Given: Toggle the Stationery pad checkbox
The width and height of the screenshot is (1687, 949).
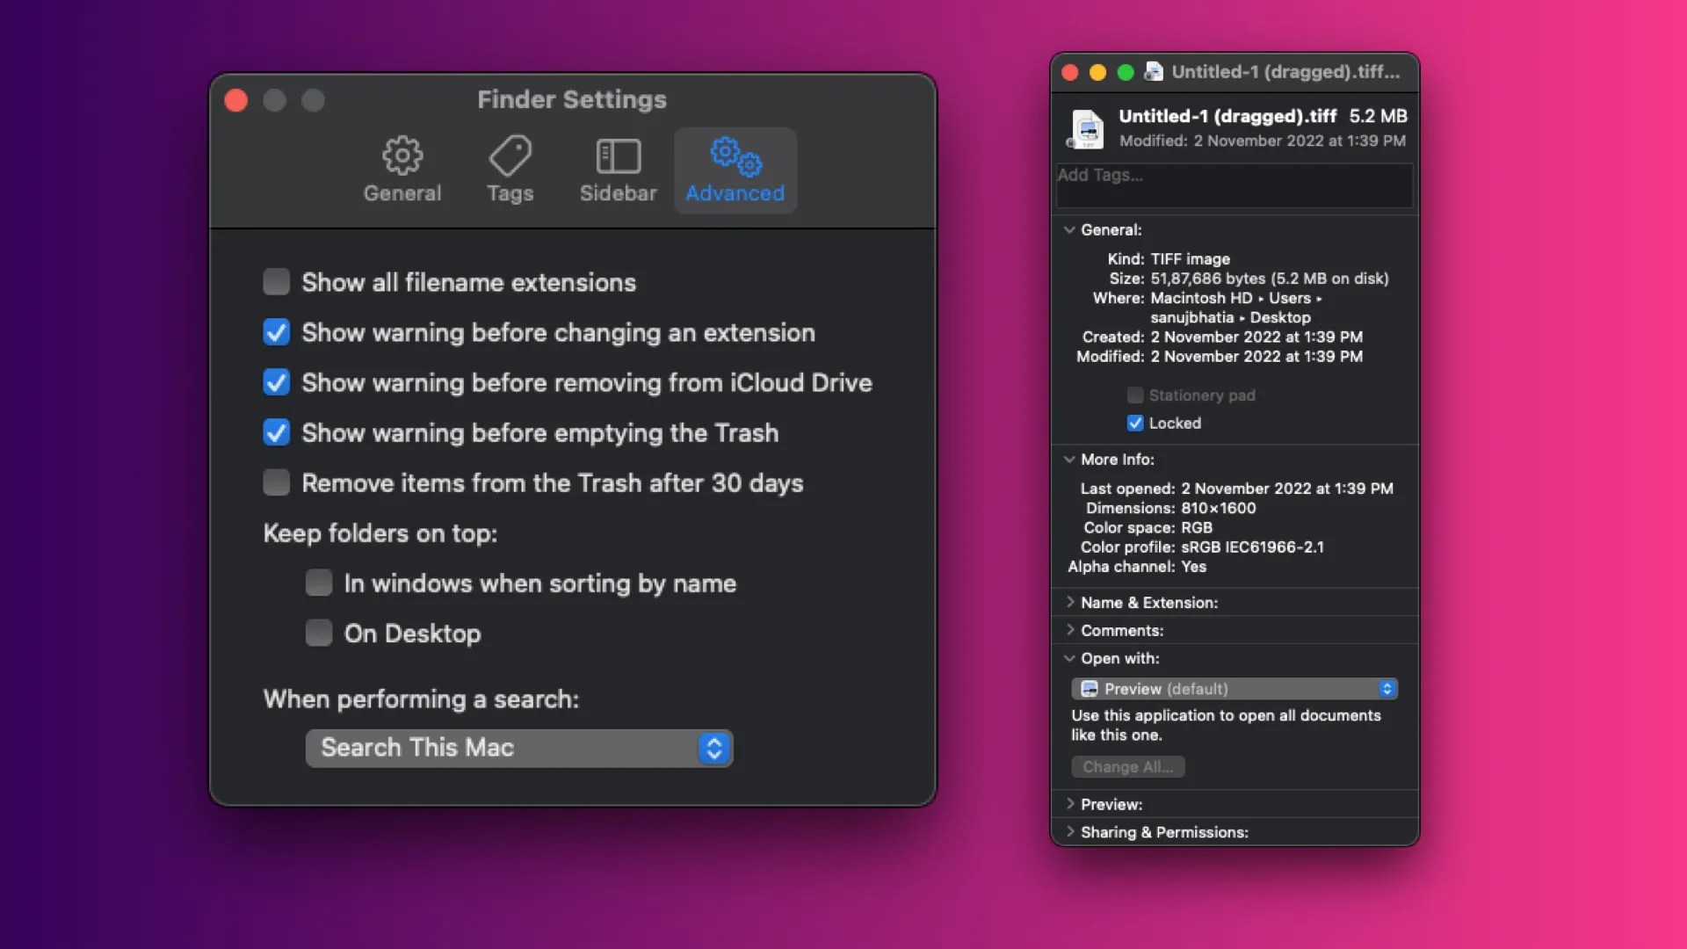Looking at the screenshot, I should [1133, 395].
